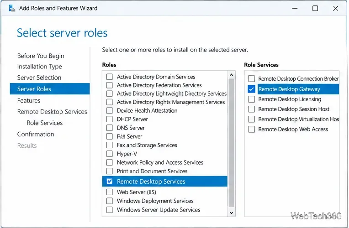Enable Remote Desktop Session Host checkbox
This screenshot has height=228, width=349.
click(251, 109)
